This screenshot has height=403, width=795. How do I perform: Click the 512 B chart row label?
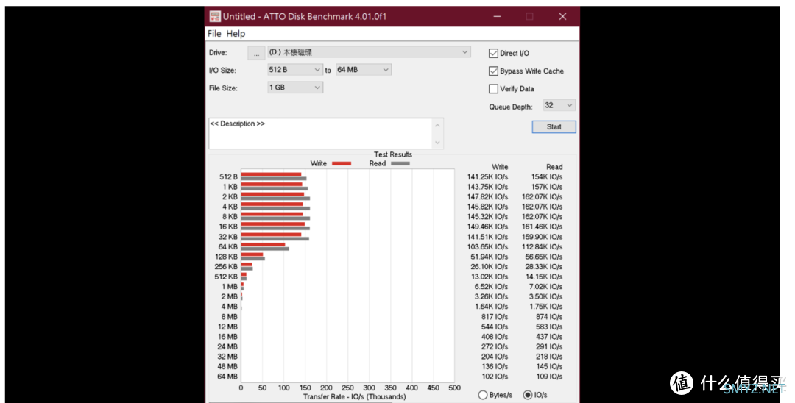228,176
